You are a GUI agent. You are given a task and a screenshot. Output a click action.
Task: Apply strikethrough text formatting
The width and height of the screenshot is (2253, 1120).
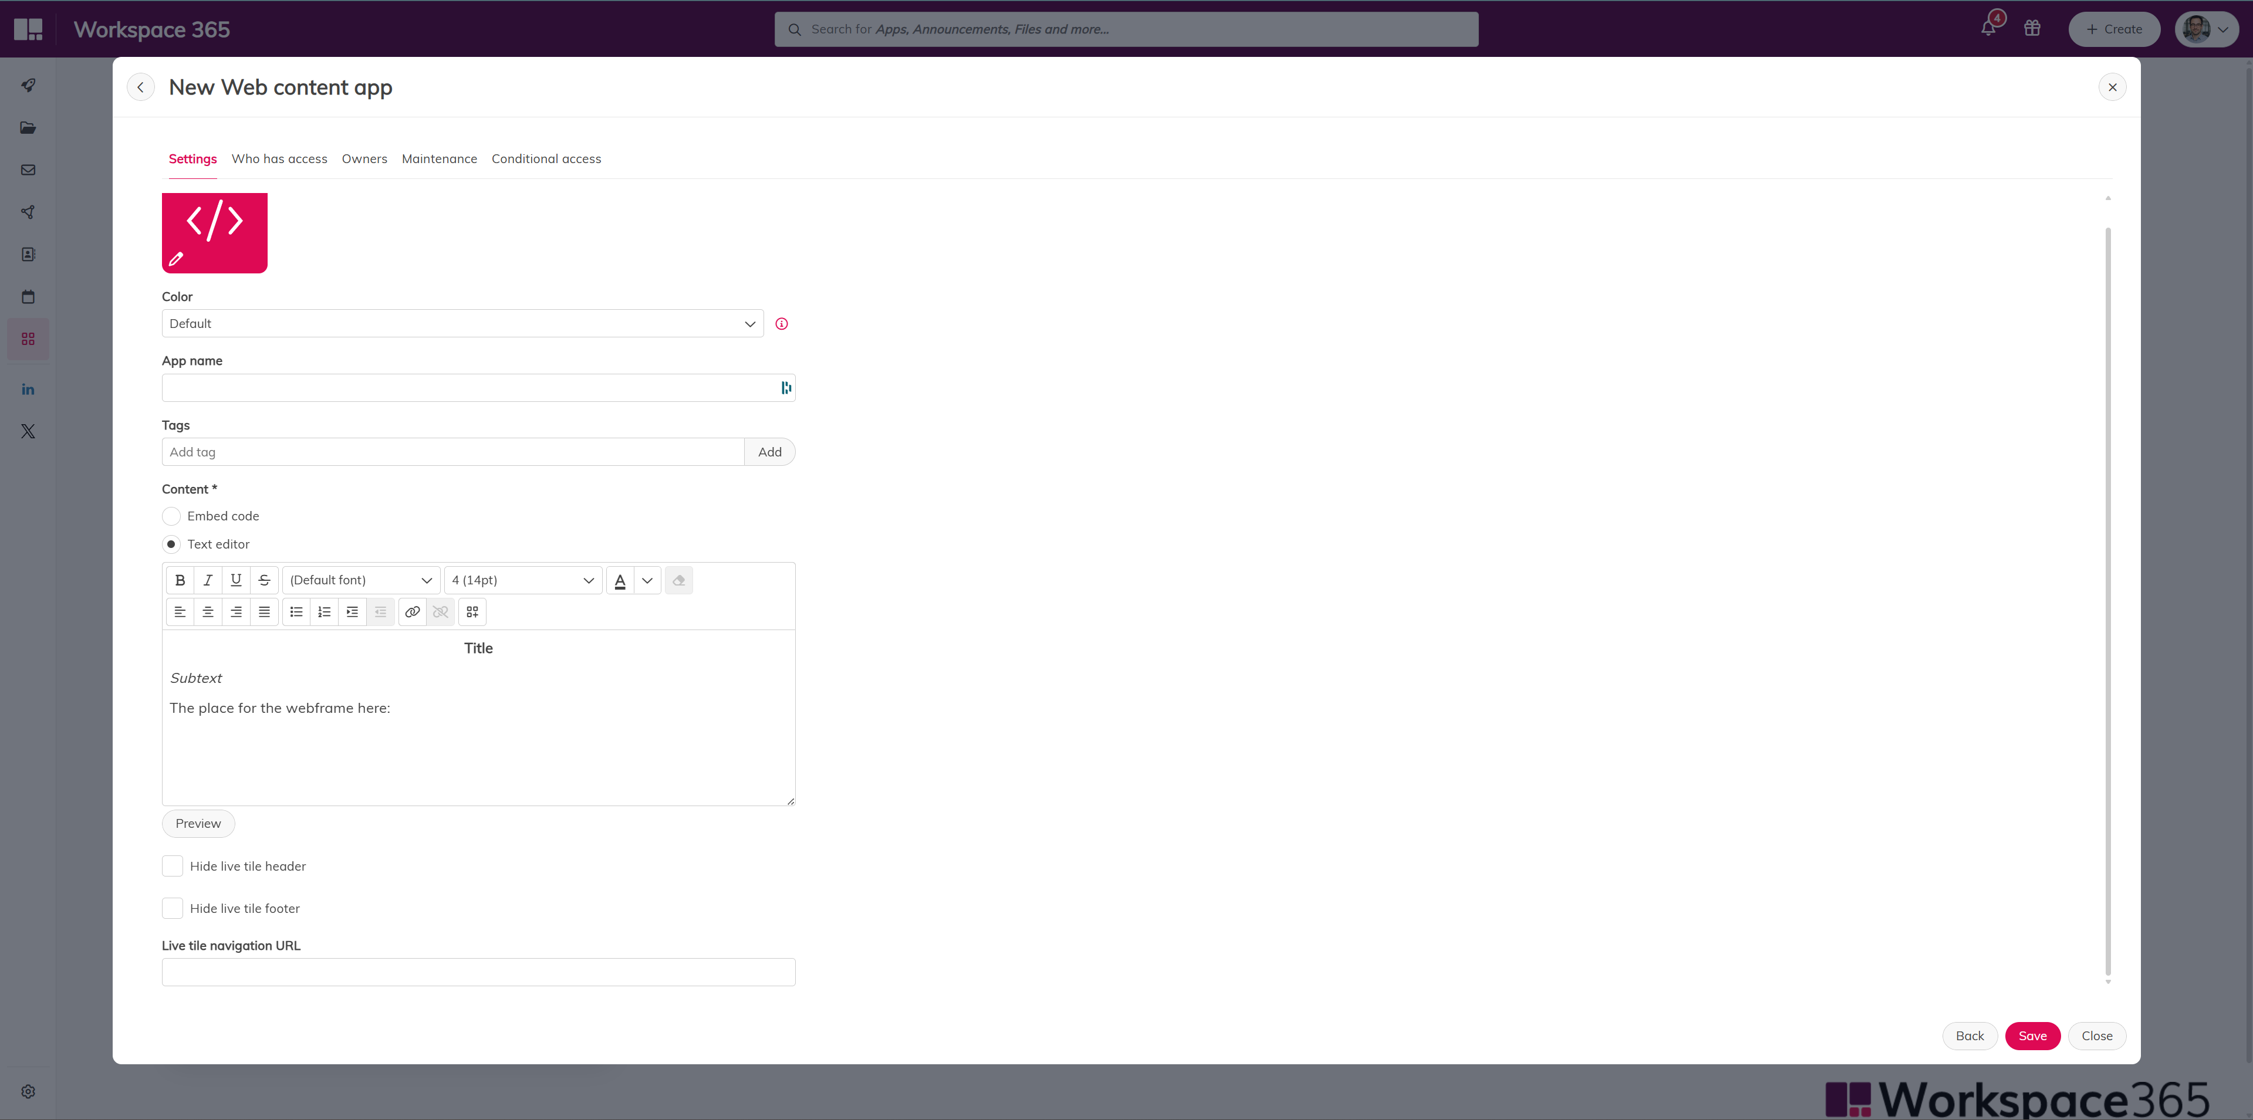[264, 580]
